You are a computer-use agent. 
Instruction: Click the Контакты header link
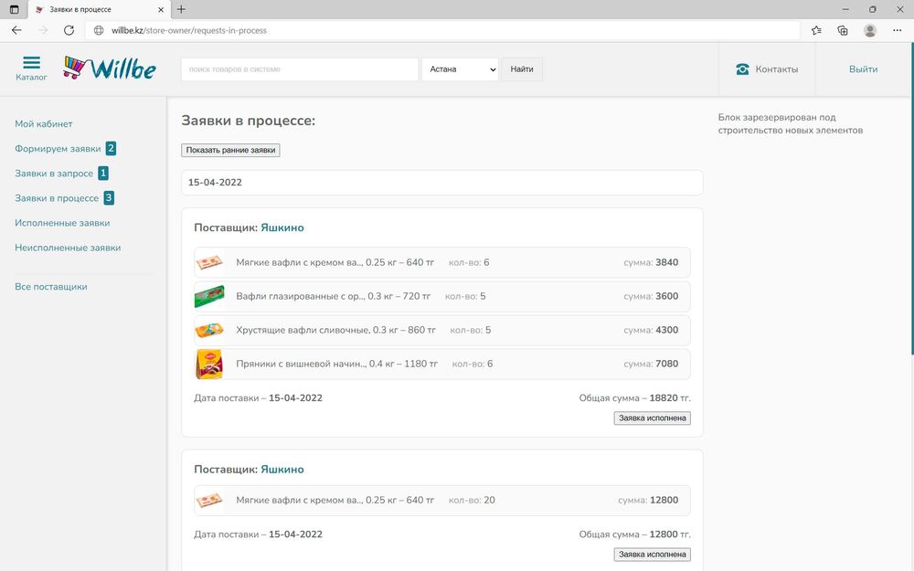pos(776,69)
